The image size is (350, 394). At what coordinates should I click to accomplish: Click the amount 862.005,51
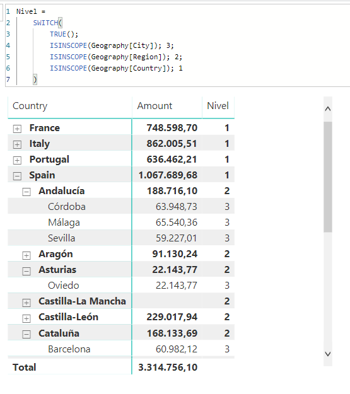coord(172,144)
